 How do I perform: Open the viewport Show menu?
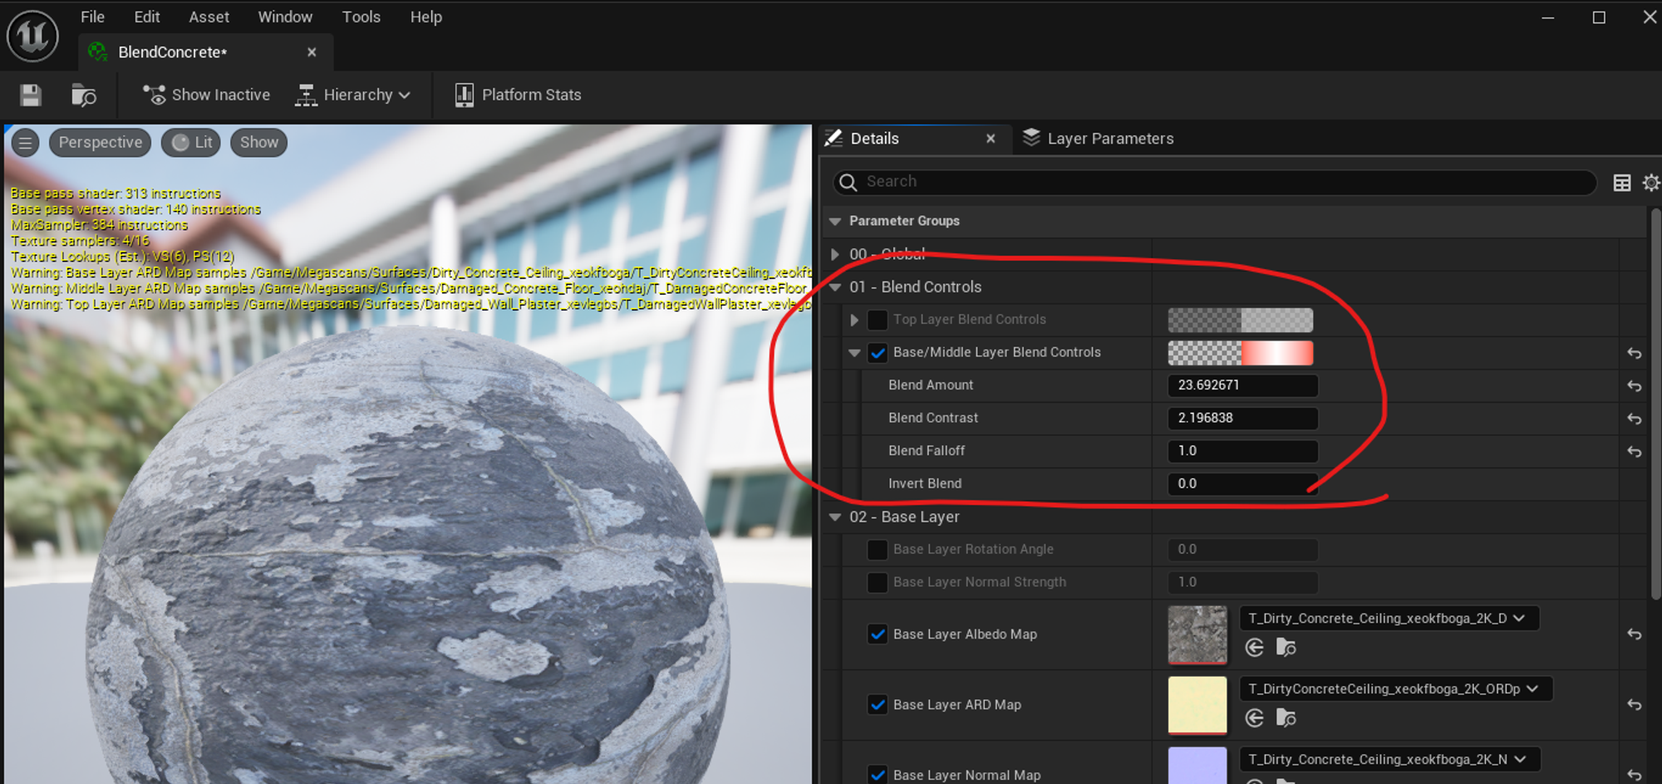259,143
